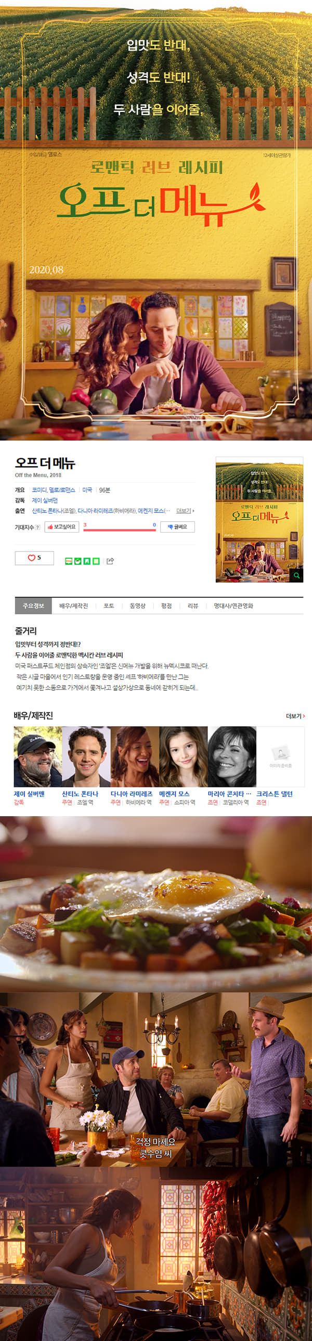The width and height of the screenshot is (312, 1341).
Task: Enlarge poster via green magnifier icon
Action: [x=296, y=575]
